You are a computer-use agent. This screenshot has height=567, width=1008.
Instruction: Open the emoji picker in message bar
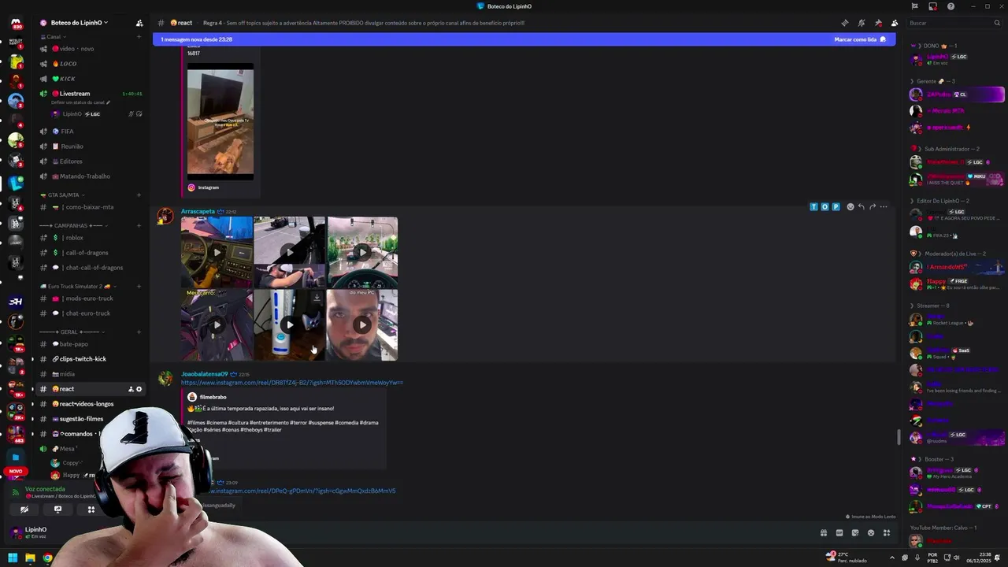pos(871,533)
